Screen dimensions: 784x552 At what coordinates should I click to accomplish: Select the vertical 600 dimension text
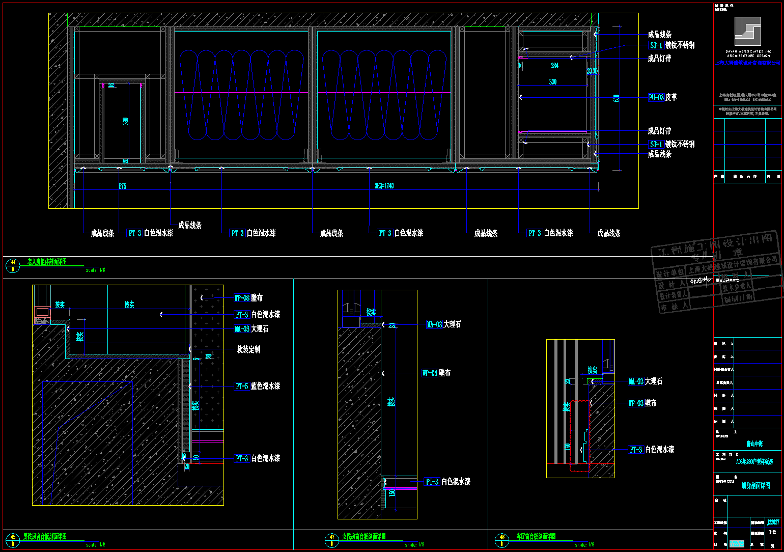(x=616, y=98)
